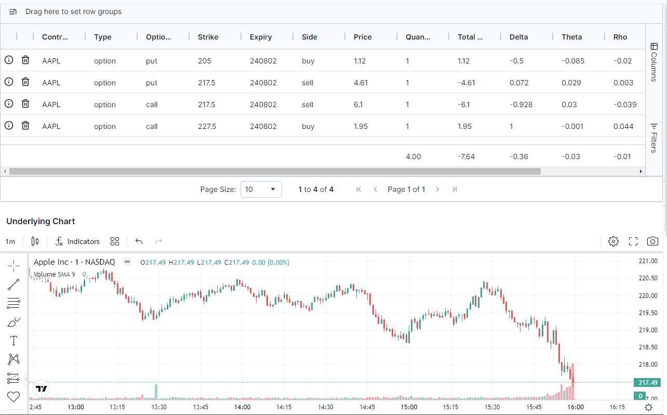Take a chart snapshot with camera icon

[652, 241]
